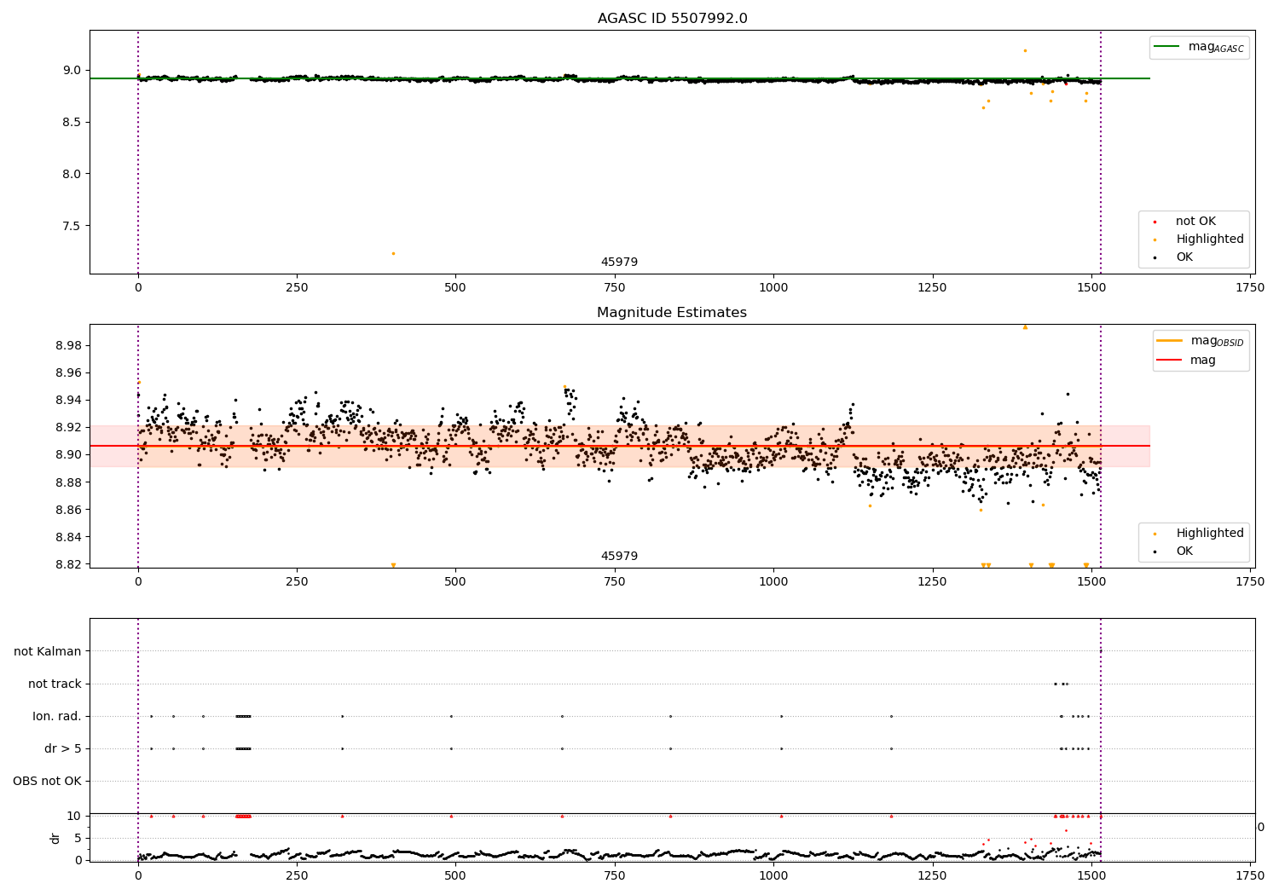Select 'OK' in the Magnitude Estimates legend
The width and height of the screenshot is (1279, 895).
(x=1184, y=551)
